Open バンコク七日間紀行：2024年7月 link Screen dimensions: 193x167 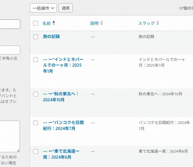click(x=63, y=125)
